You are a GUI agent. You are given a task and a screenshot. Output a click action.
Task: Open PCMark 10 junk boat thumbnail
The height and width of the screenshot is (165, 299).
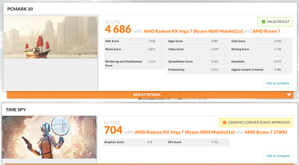[51, 37]
